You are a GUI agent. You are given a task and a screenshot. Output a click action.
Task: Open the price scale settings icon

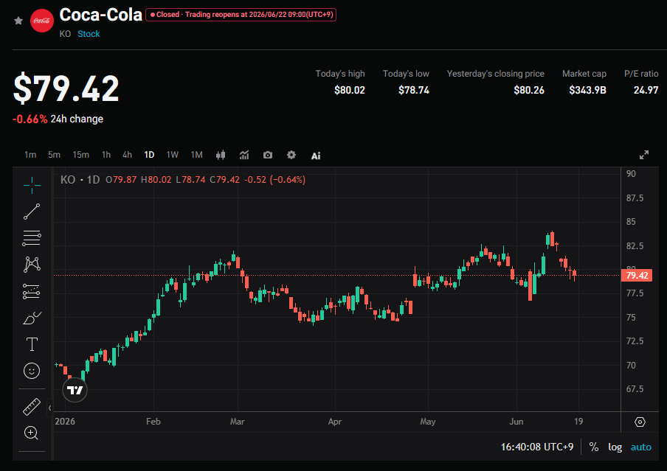[640, 422]
